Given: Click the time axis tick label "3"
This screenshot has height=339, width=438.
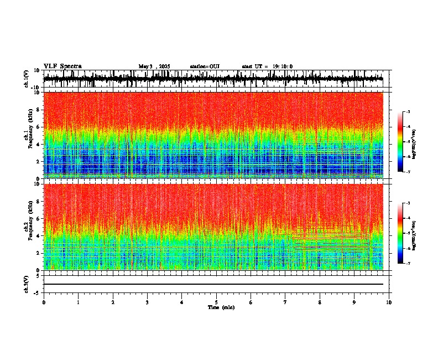Looking at the screenshot, I should 147,302.
